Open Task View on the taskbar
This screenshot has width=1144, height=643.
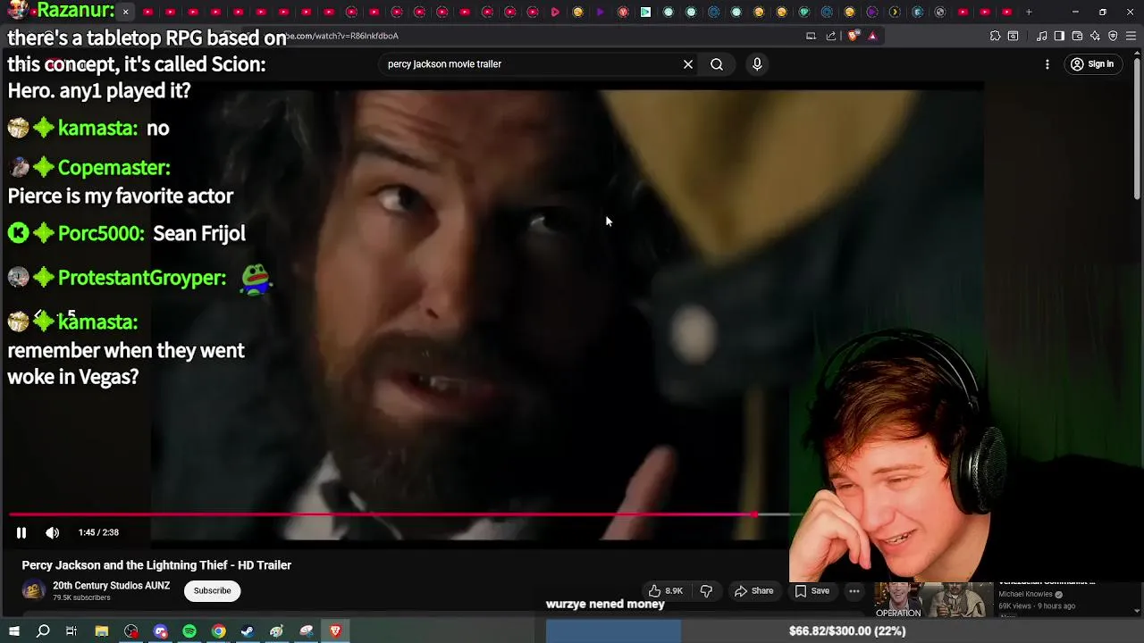[71, 631]
